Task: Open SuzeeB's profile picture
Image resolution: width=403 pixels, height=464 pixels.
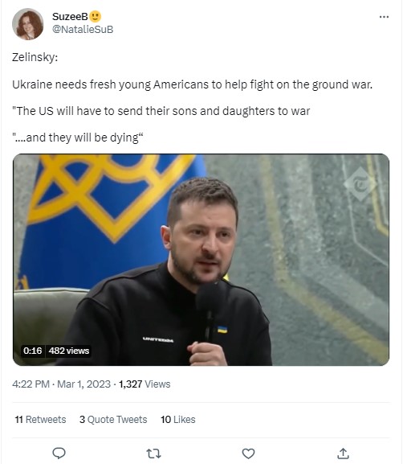Action: pyautogui.click(x=28, y=24)
